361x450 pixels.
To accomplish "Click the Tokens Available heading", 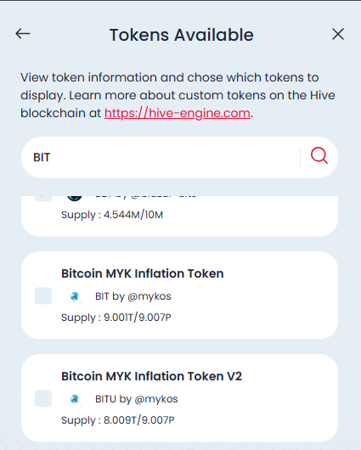I will [x=182, y=35].
